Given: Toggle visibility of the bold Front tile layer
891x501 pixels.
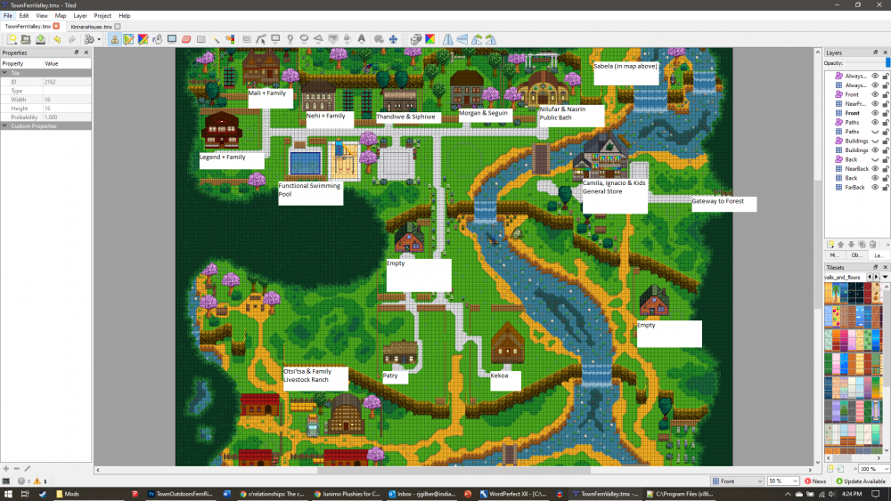Looking at the screenshot, I should click(x=875, y=113).
